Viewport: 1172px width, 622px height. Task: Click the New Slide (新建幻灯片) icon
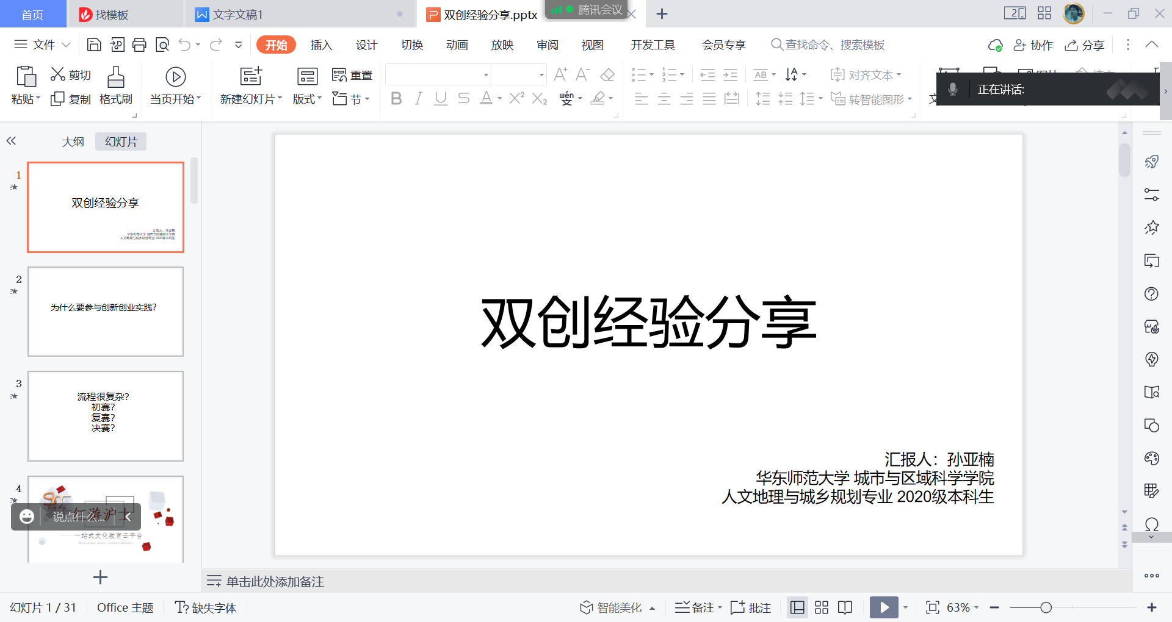point(250,76)
